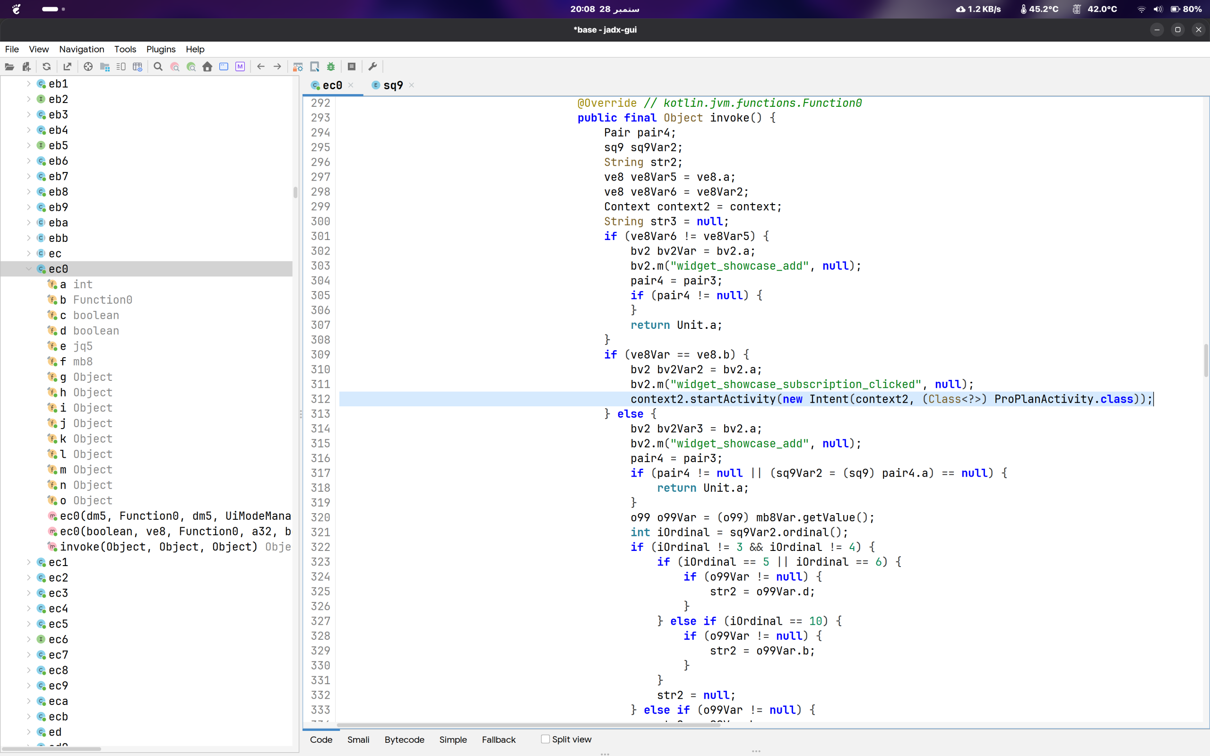Image resolution: width=1210 pixels, height=756 pixels.
Task: Toggle the deobfuscation icon
Action: click(x=298, y=67)
